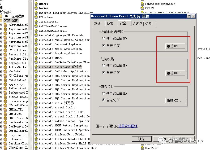Expand the AP Client Hx tree node
The image size is (210, 150).
(x=1, y=76)
